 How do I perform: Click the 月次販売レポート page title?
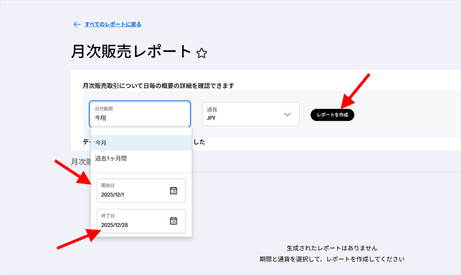click(130, 52)
